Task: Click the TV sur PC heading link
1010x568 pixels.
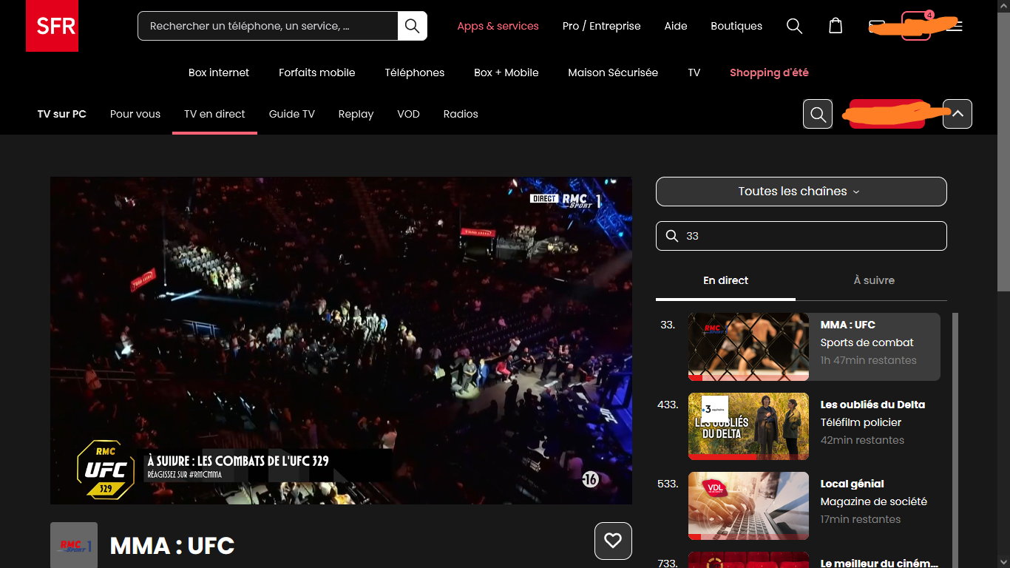Action: 62,114
